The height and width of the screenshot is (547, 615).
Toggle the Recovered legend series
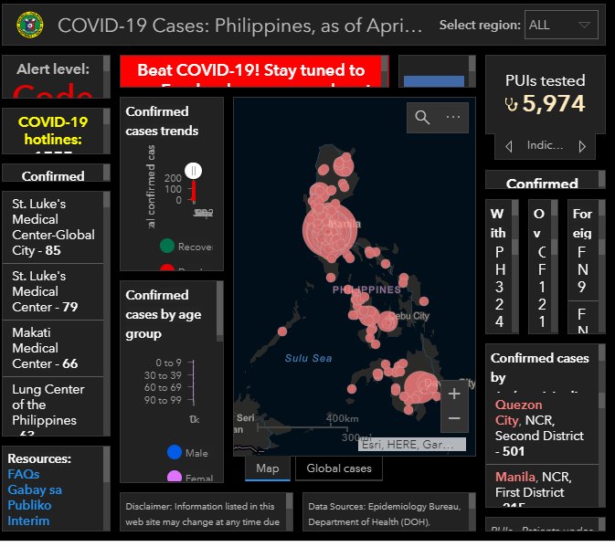click(186, 246)
